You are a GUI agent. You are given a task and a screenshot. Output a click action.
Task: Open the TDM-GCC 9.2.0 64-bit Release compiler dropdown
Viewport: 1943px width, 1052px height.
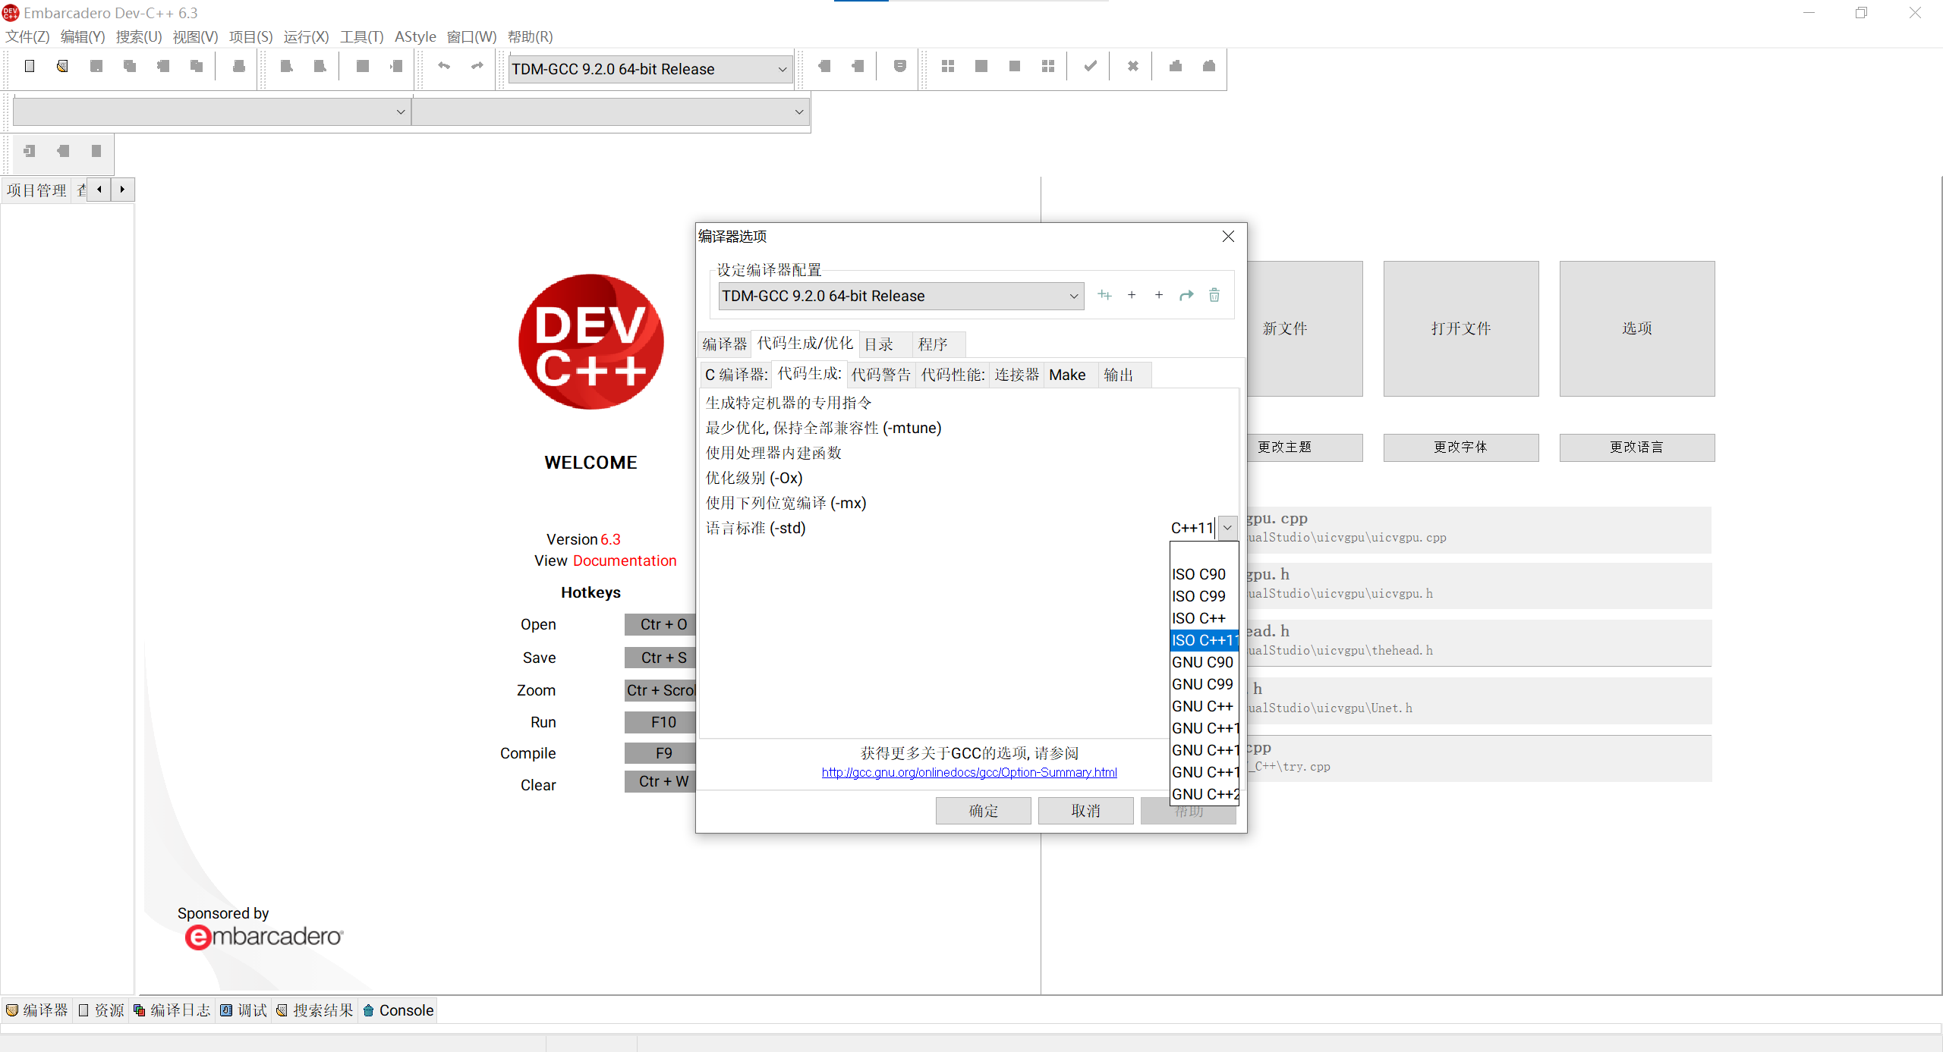[x=1073, y=296]
